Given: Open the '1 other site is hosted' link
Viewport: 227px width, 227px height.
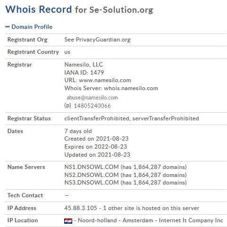Looking at the screenshot, I should click(x=151, y=208).
